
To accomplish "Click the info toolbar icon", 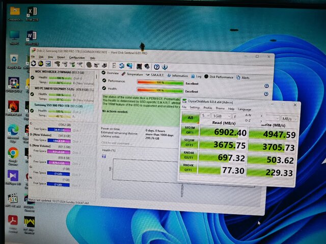I will click(165, 66).
